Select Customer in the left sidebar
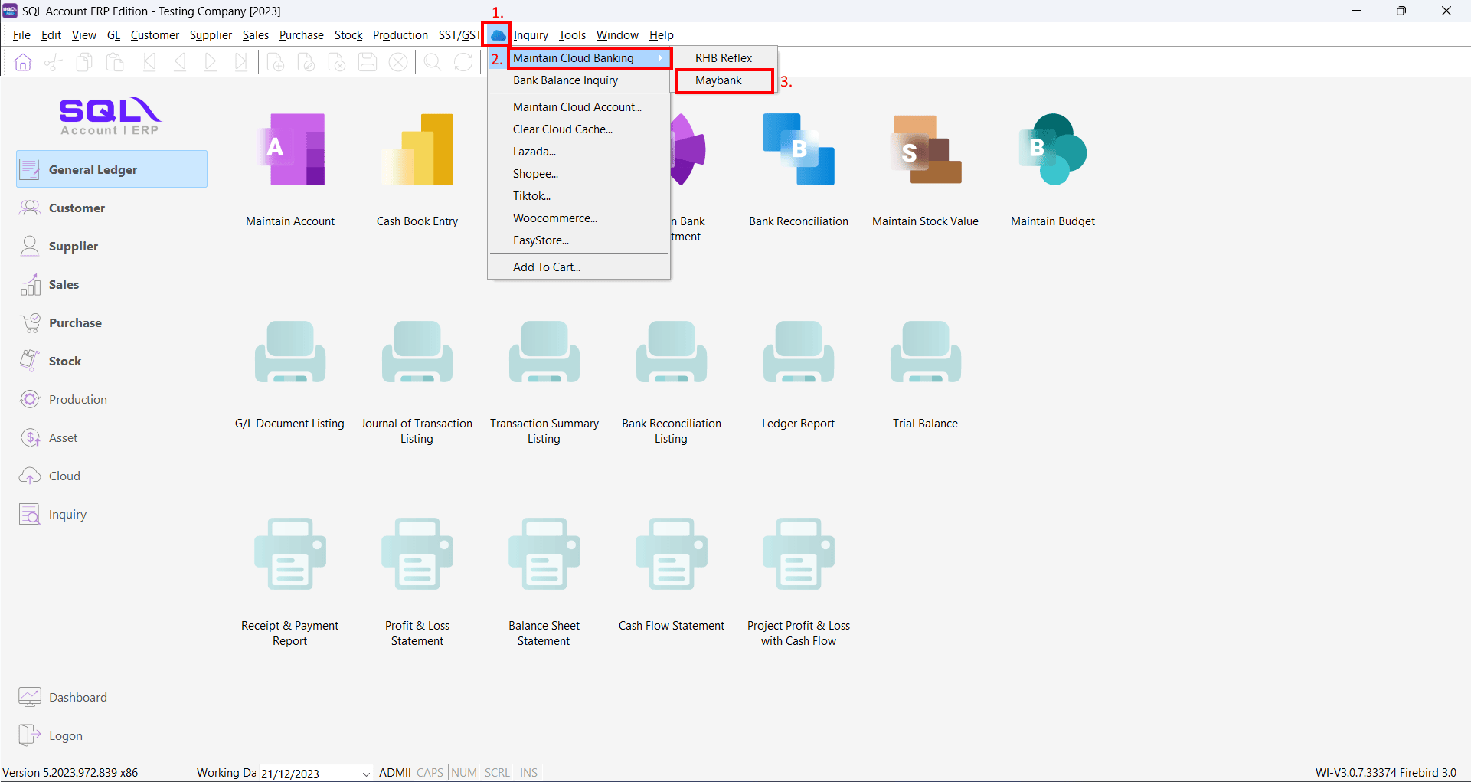The image size is (1471, 782). (77, 208)
